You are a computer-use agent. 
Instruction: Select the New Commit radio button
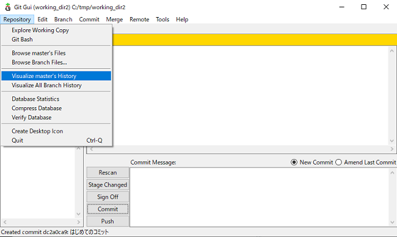click(x=311, y=162)
